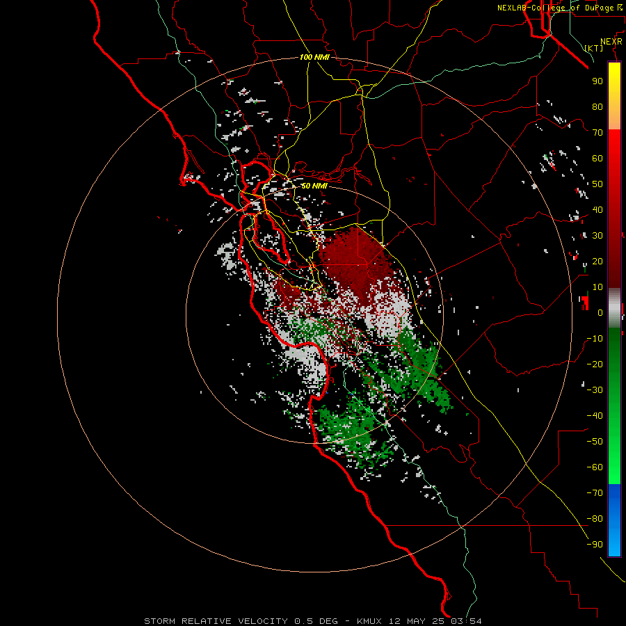Click the 0 value on the velocity scale
This screenshot has width=626, height=626.
point(600,312)
